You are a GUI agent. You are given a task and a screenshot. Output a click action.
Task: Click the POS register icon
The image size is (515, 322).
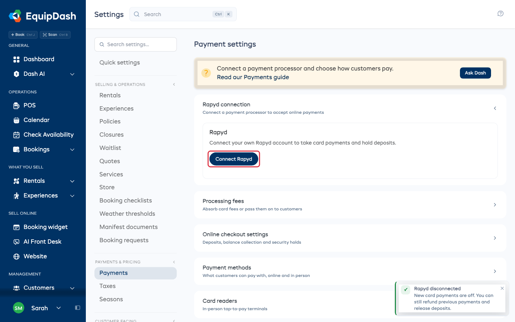(x=16, y=106)
